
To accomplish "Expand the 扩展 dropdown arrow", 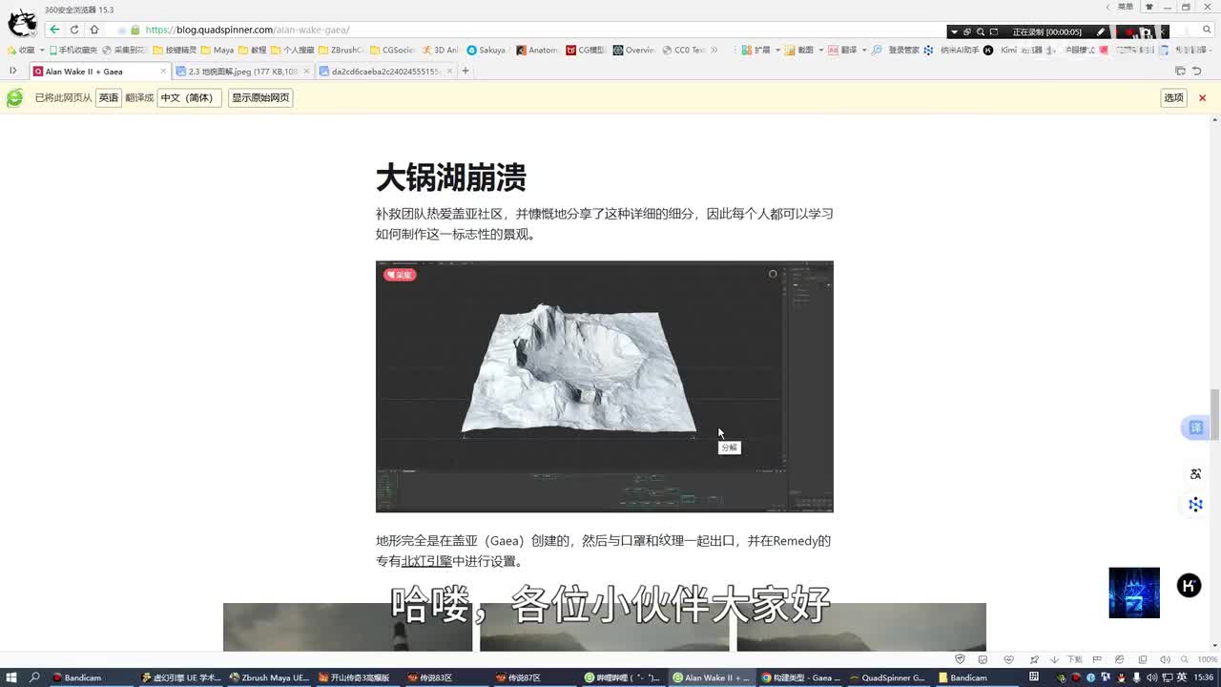I will [777, 50].
